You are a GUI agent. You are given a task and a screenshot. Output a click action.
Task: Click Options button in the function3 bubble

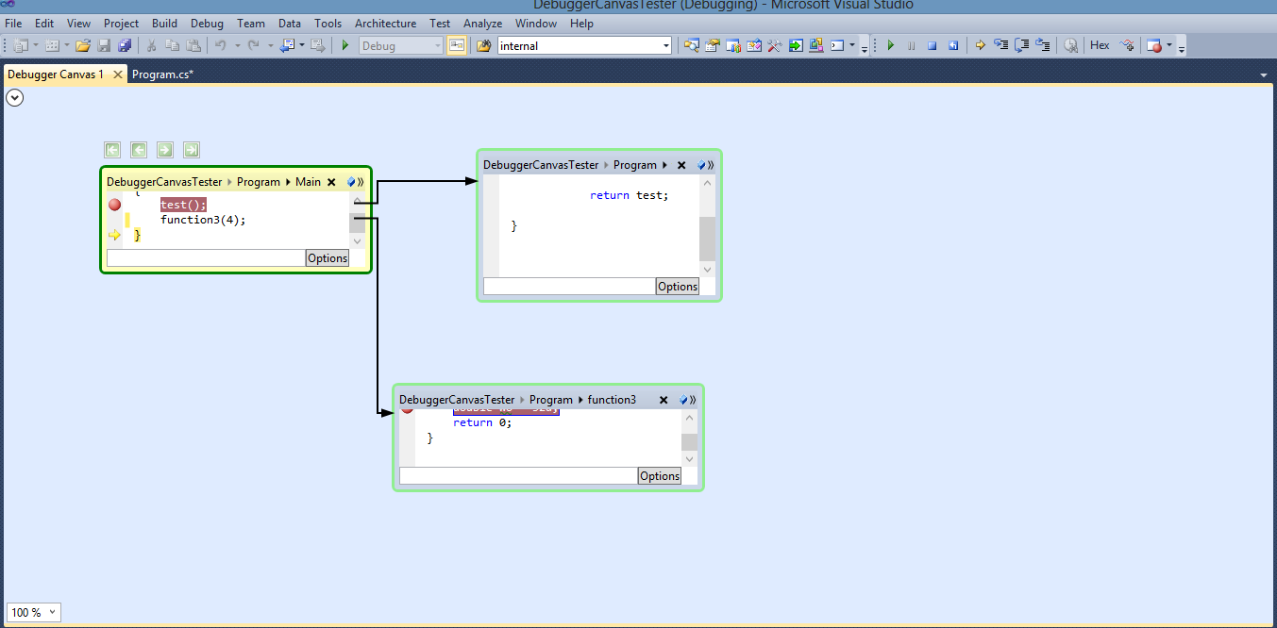click(x=659, y=476)
